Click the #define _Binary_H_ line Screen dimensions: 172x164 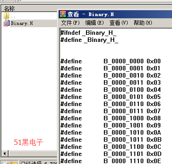[x=89, y=40]
